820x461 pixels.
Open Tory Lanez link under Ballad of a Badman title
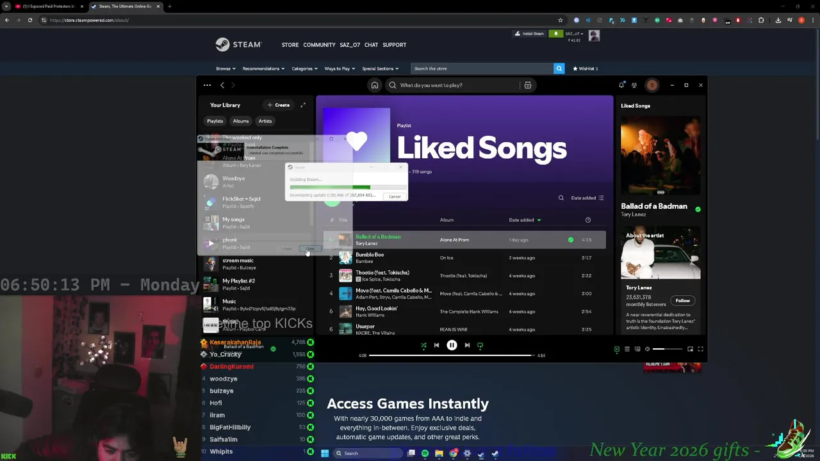tap(633, 214)
